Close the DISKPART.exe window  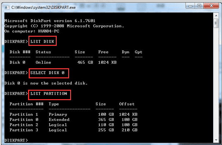(x=211, y=6)
